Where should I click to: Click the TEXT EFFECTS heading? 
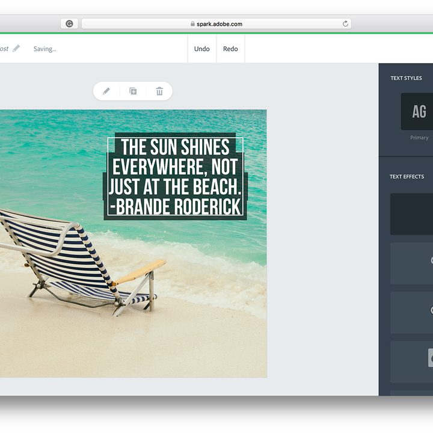407,176
